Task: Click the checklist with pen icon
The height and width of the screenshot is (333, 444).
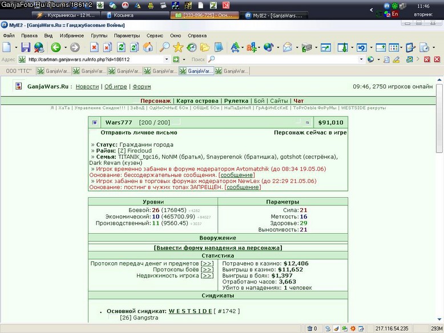Action: tap(410, 47)
